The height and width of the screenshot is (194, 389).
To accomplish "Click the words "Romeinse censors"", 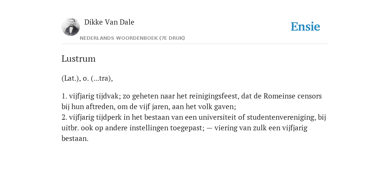I will [x=293, y=96].
